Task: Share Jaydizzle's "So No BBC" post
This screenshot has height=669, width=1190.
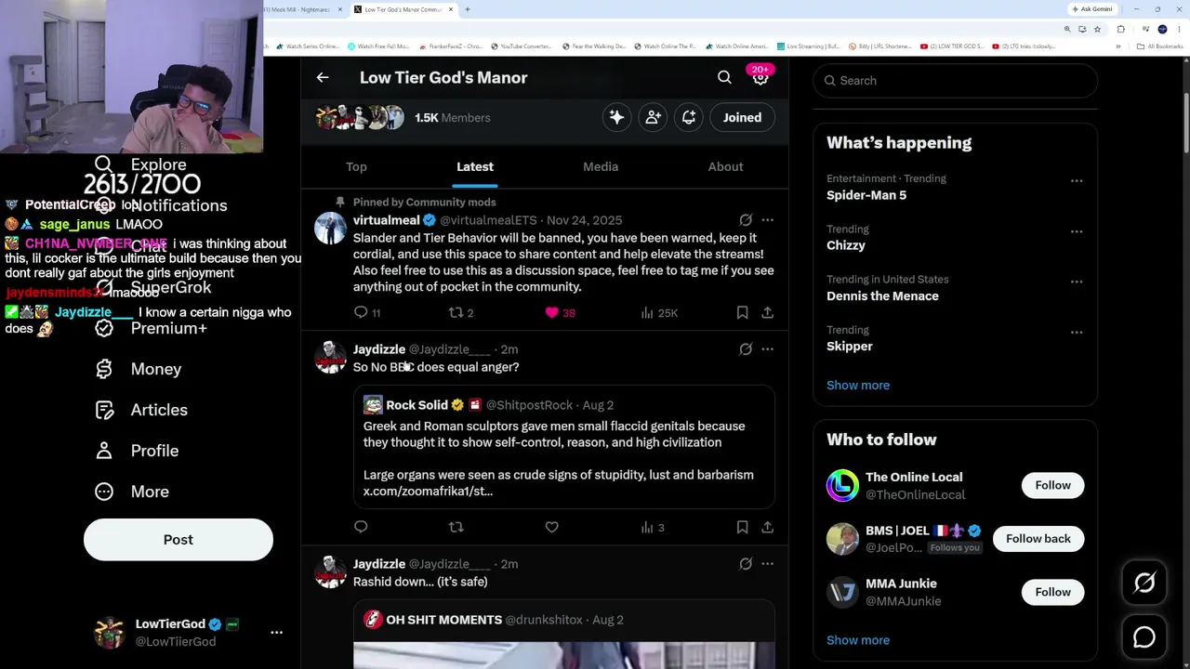Action: [x=767, y=528]
